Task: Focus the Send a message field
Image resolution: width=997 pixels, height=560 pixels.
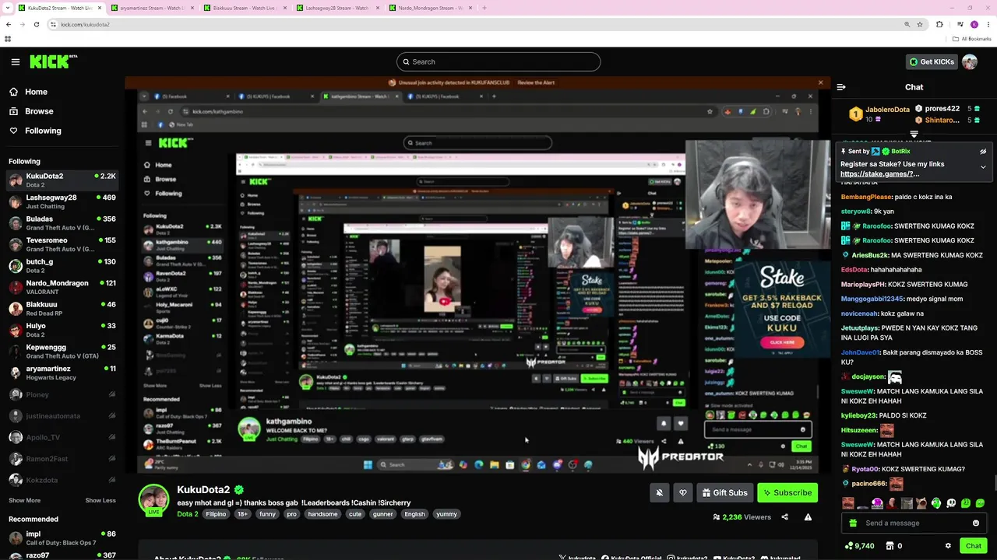Action: [x=914, y=523]
